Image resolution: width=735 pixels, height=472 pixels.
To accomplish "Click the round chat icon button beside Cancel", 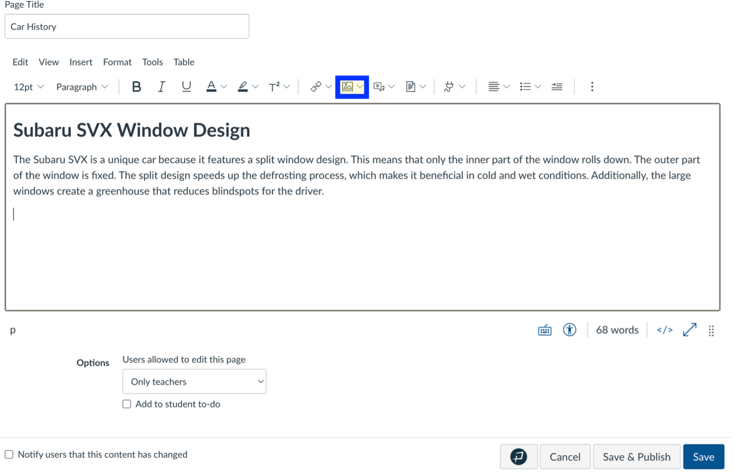I will point(518,457).
